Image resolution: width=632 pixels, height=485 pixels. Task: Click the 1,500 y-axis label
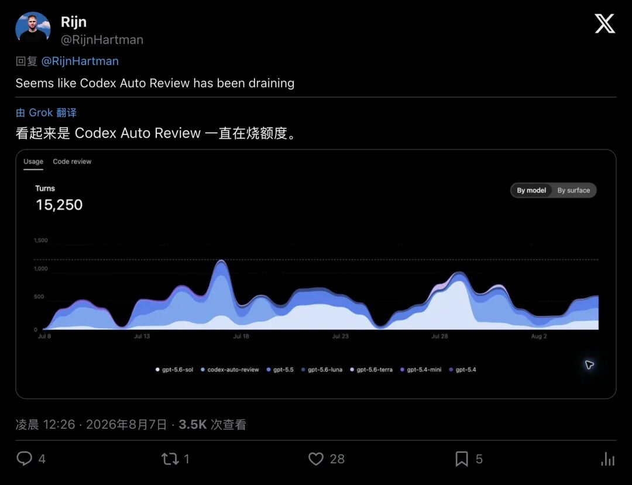pyautogui.click(x=41, y=240)
